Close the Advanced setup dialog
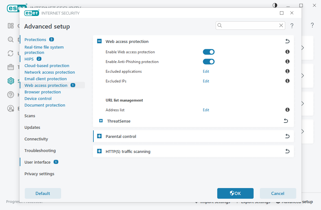 pos(292,13)
